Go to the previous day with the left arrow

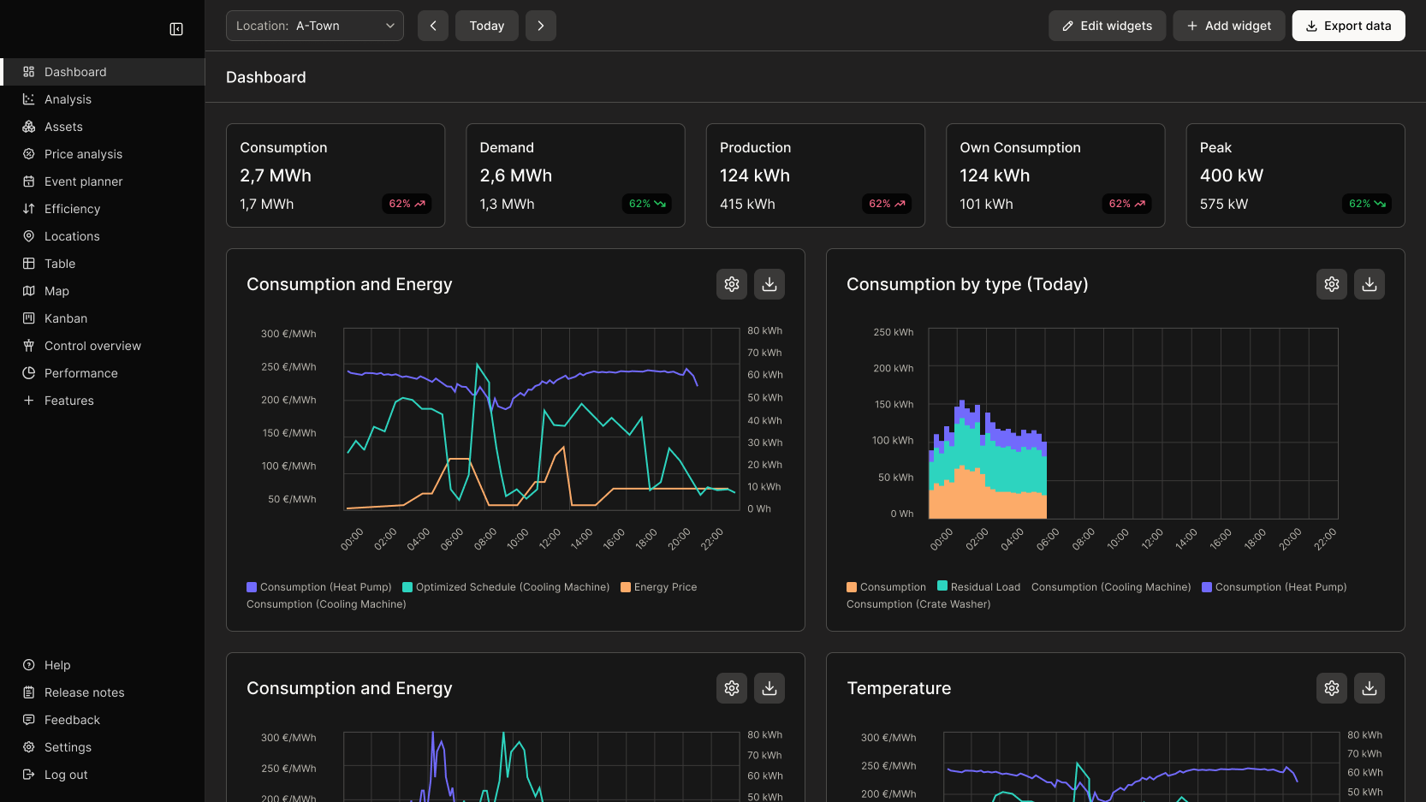[432, 26]
